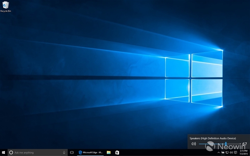Launch File Explorer from the taskbar
Image resolution: width=250 pixels, height=156 pixels.
click(109, 153)
